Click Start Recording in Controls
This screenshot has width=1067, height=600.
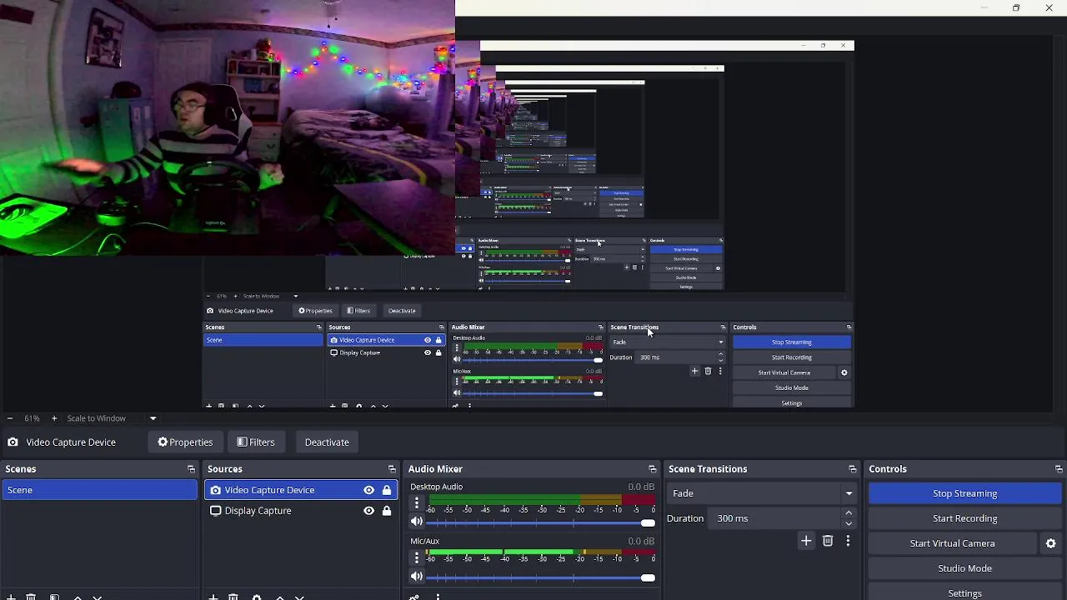[964, 518]
